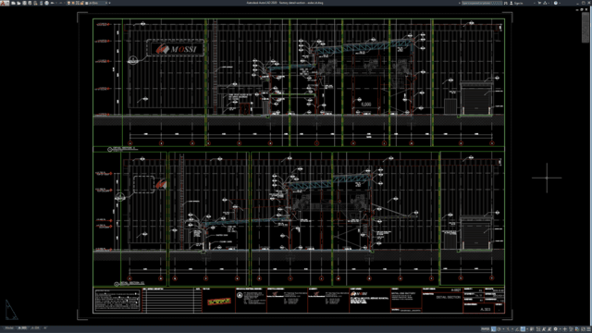This screenshot has height=333, width=592.
Task: Click the Redo arrow in Quick Access toolbar
Action: (61, 3)
